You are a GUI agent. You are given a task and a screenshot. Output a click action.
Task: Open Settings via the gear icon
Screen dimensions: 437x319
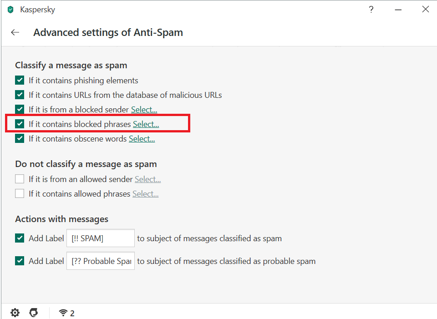pos(15,313)
